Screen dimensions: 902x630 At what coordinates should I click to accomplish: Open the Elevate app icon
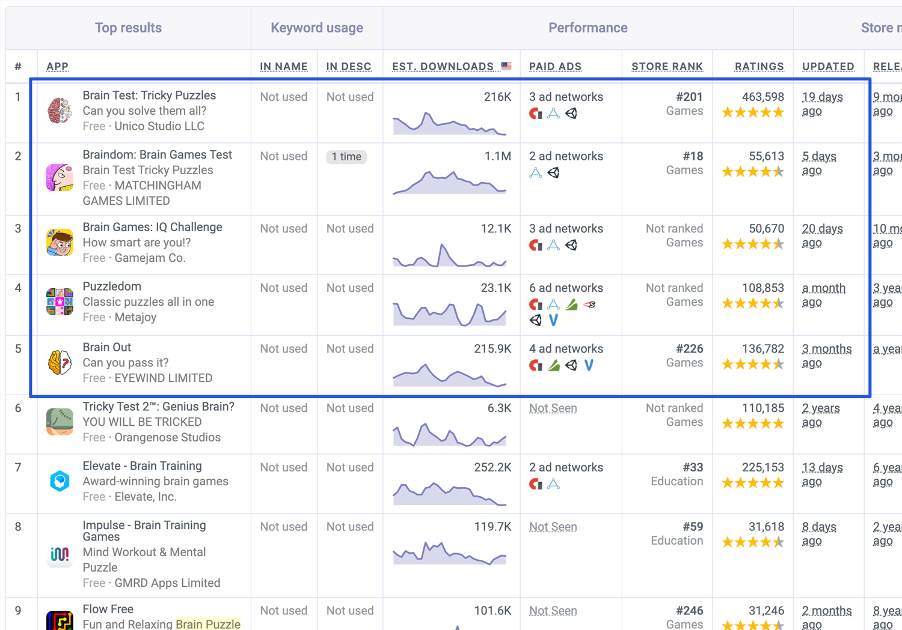click(60, 481)
